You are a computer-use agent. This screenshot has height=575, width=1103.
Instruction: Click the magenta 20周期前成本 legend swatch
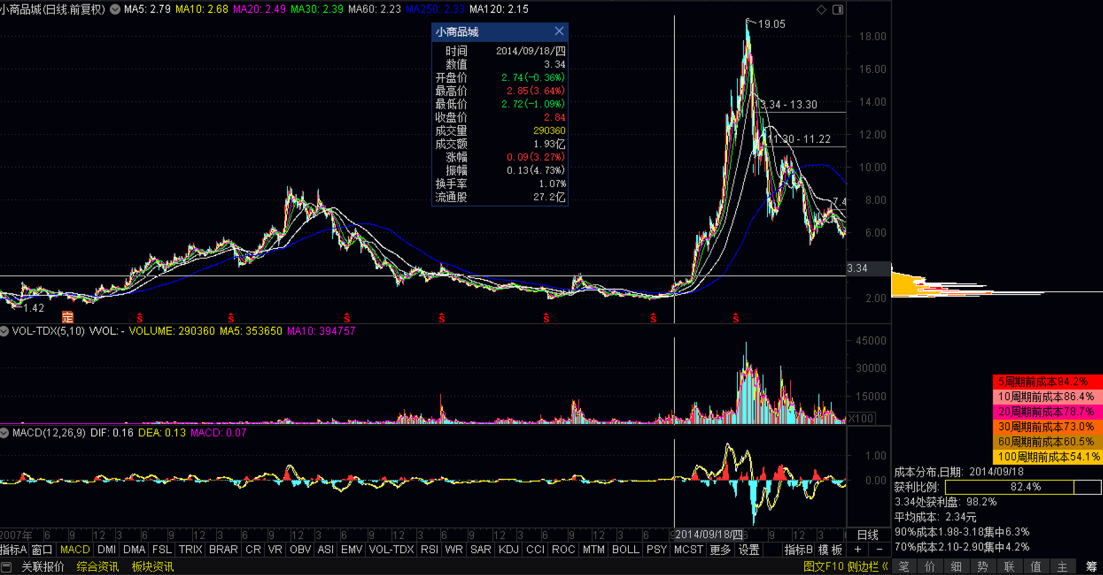(x=1047, y=411)
